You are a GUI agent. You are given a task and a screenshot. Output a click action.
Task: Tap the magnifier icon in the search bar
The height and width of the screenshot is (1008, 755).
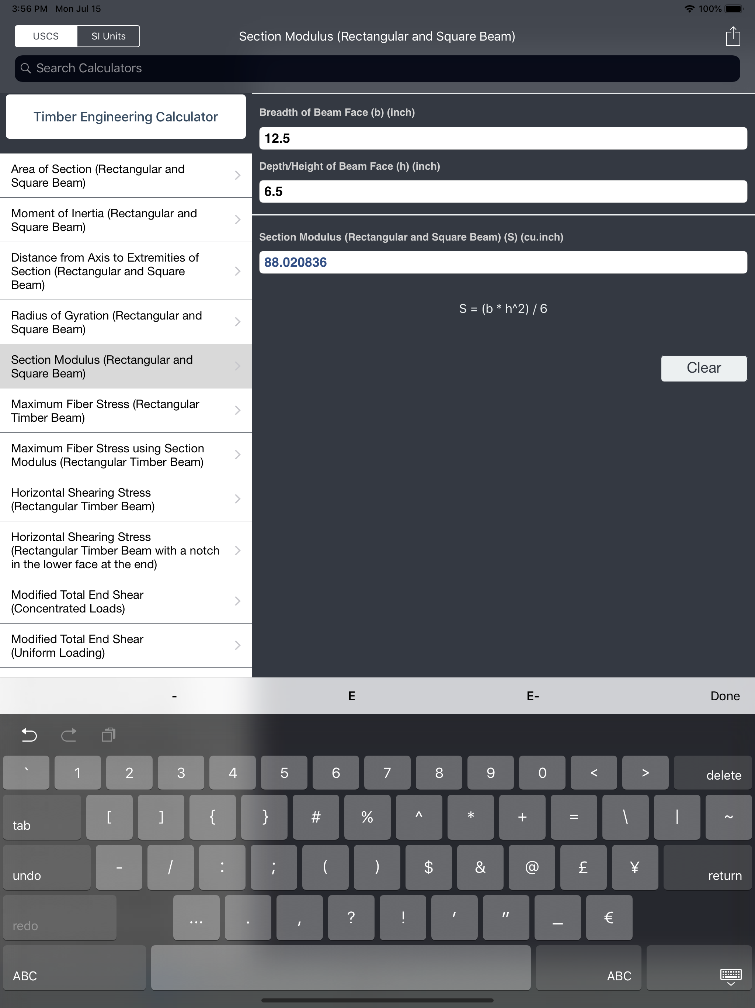pyautogui.click(x=26, y=68)
